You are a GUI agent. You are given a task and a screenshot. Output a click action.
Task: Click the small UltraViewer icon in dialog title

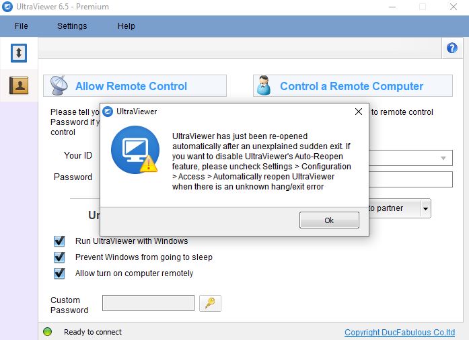click(x=108, y=112)
